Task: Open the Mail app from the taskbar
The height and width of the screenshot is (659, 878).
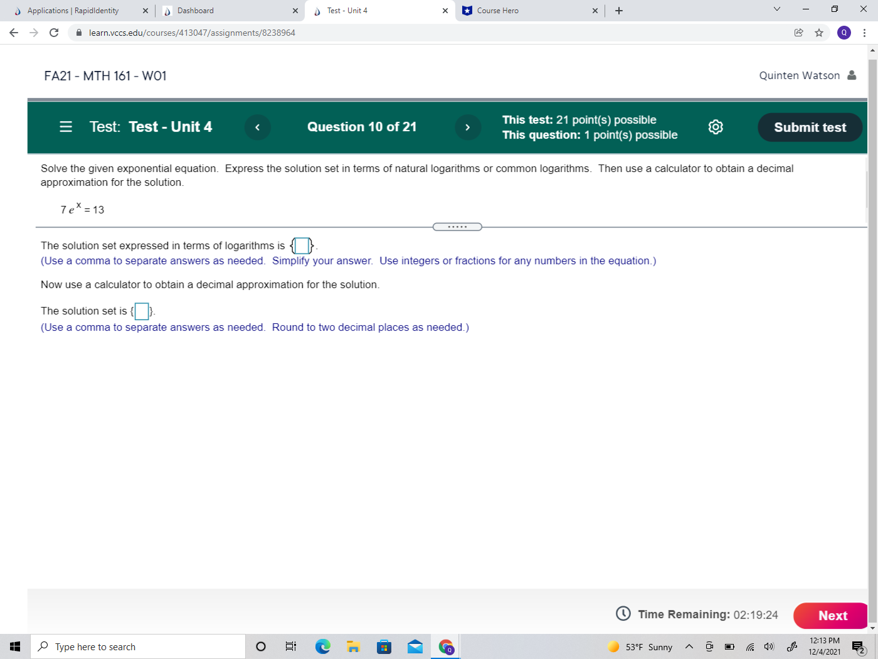Action: (x=415, y=646)
